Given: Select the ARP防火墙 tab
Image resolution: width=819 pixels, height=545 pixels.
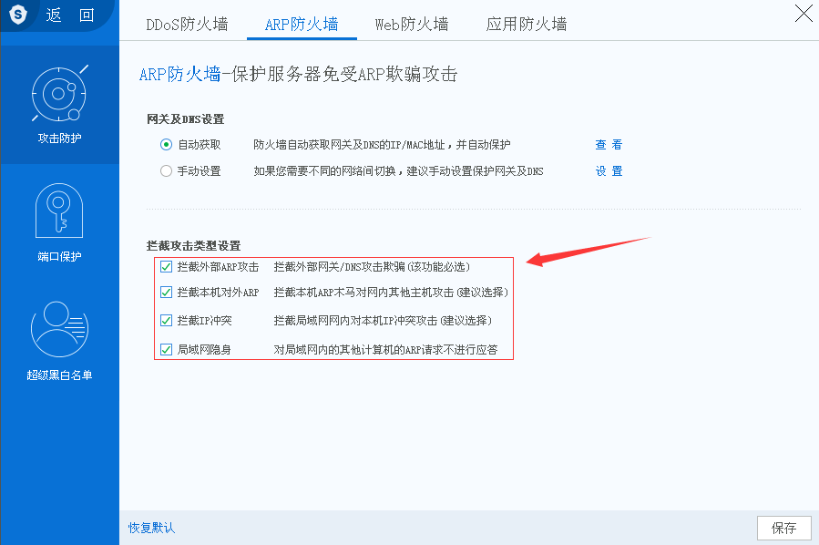Looking at the screenshot, I should 302,25.
